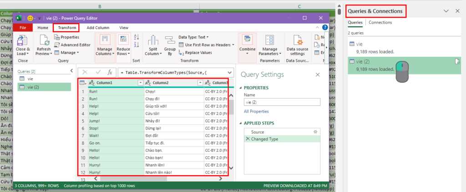Screen dimensions: 466x192
Task: Click the smiley feedback icon in the title bar
Action: tap(30, 18)
